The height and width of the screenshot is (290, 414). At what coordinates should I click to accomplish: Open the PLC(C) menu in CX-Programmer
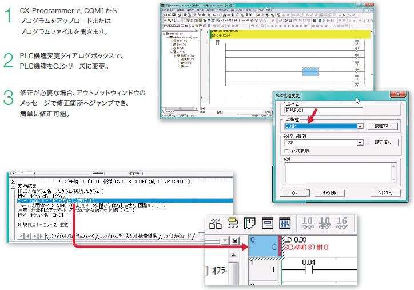coord(210,10)
